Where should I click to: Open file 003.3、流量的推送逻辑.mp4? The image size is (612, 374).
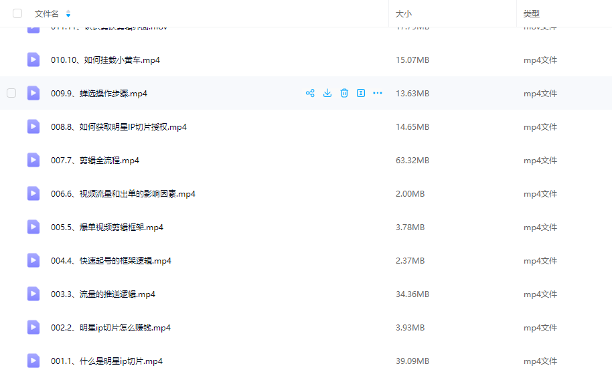[x=103, y=294]
